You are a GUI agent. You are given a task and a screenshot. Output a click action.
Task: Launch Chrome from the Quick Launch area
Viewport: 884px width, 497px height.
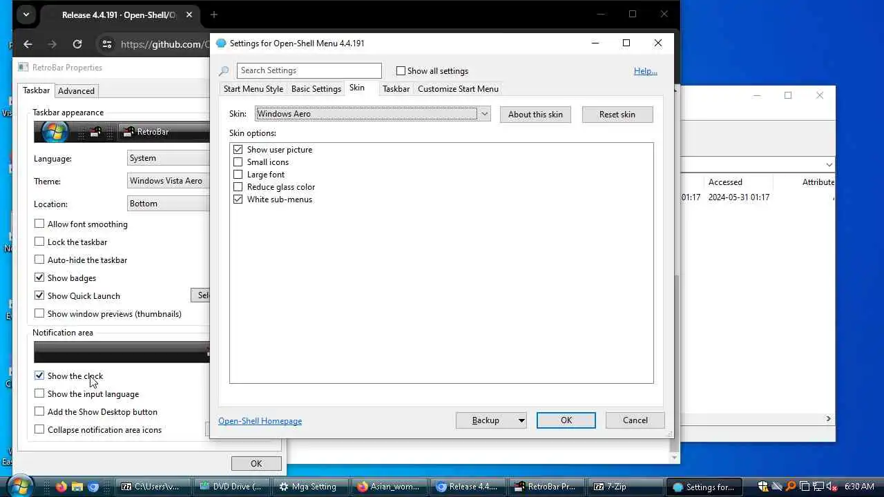point(93,487)
